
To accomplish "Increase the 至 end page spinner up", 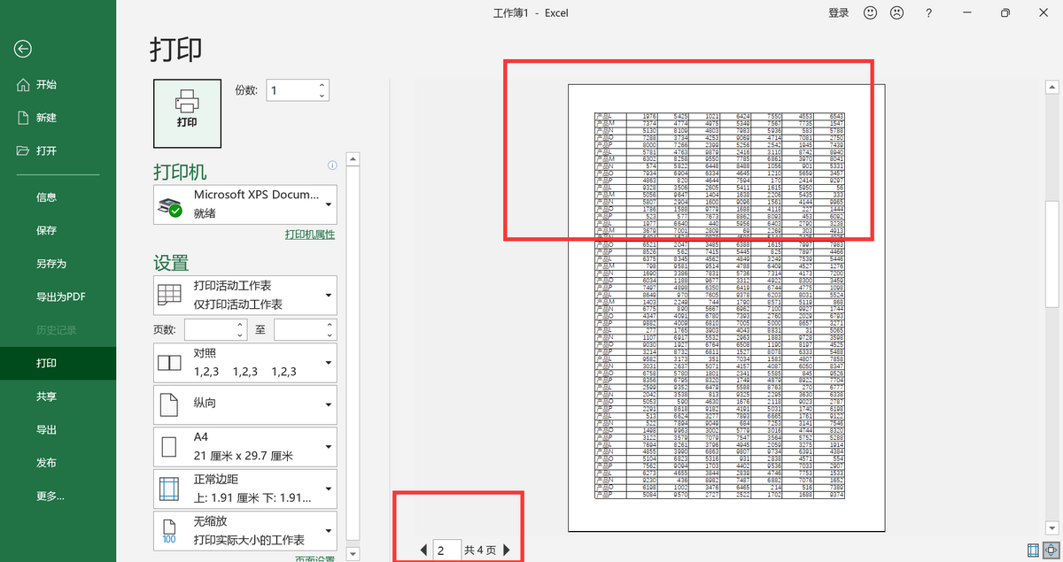I will (330, 325).
